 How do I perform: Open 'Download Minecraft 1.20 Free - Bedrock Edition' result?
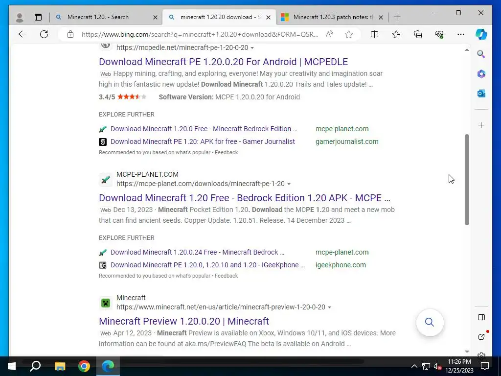coord(245,198)
